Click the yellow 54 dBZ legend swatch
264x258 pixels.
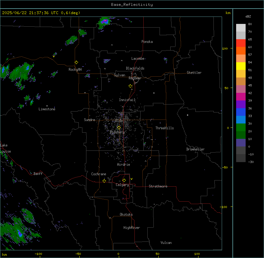[241, 66]
